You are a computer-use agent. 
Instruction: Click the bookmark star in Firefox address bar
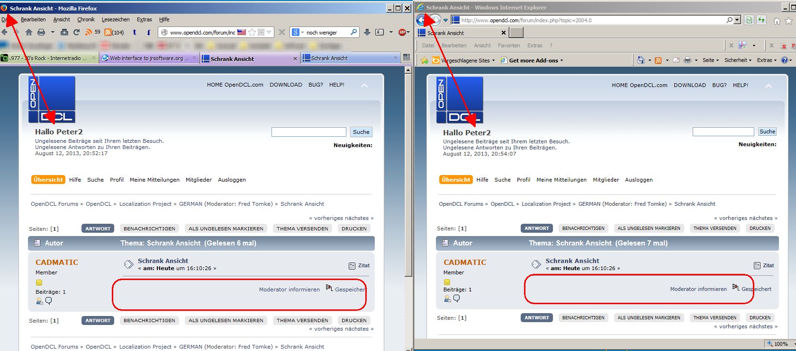(252, 32)
